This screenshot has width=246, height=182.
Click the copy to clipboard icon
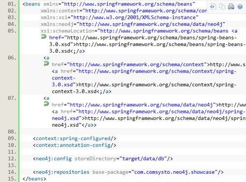(x=222, y=6)
